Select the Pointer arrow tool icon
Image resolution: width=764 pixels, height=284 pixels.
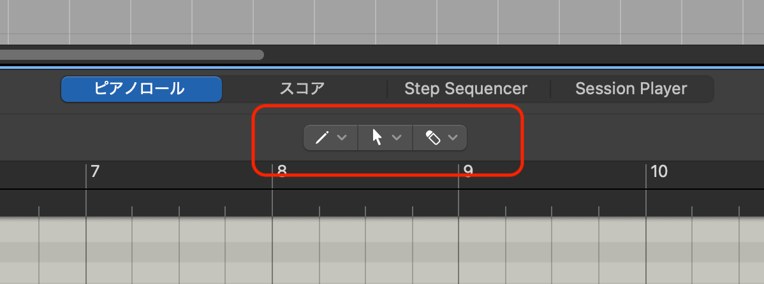[x=378, y=138]
